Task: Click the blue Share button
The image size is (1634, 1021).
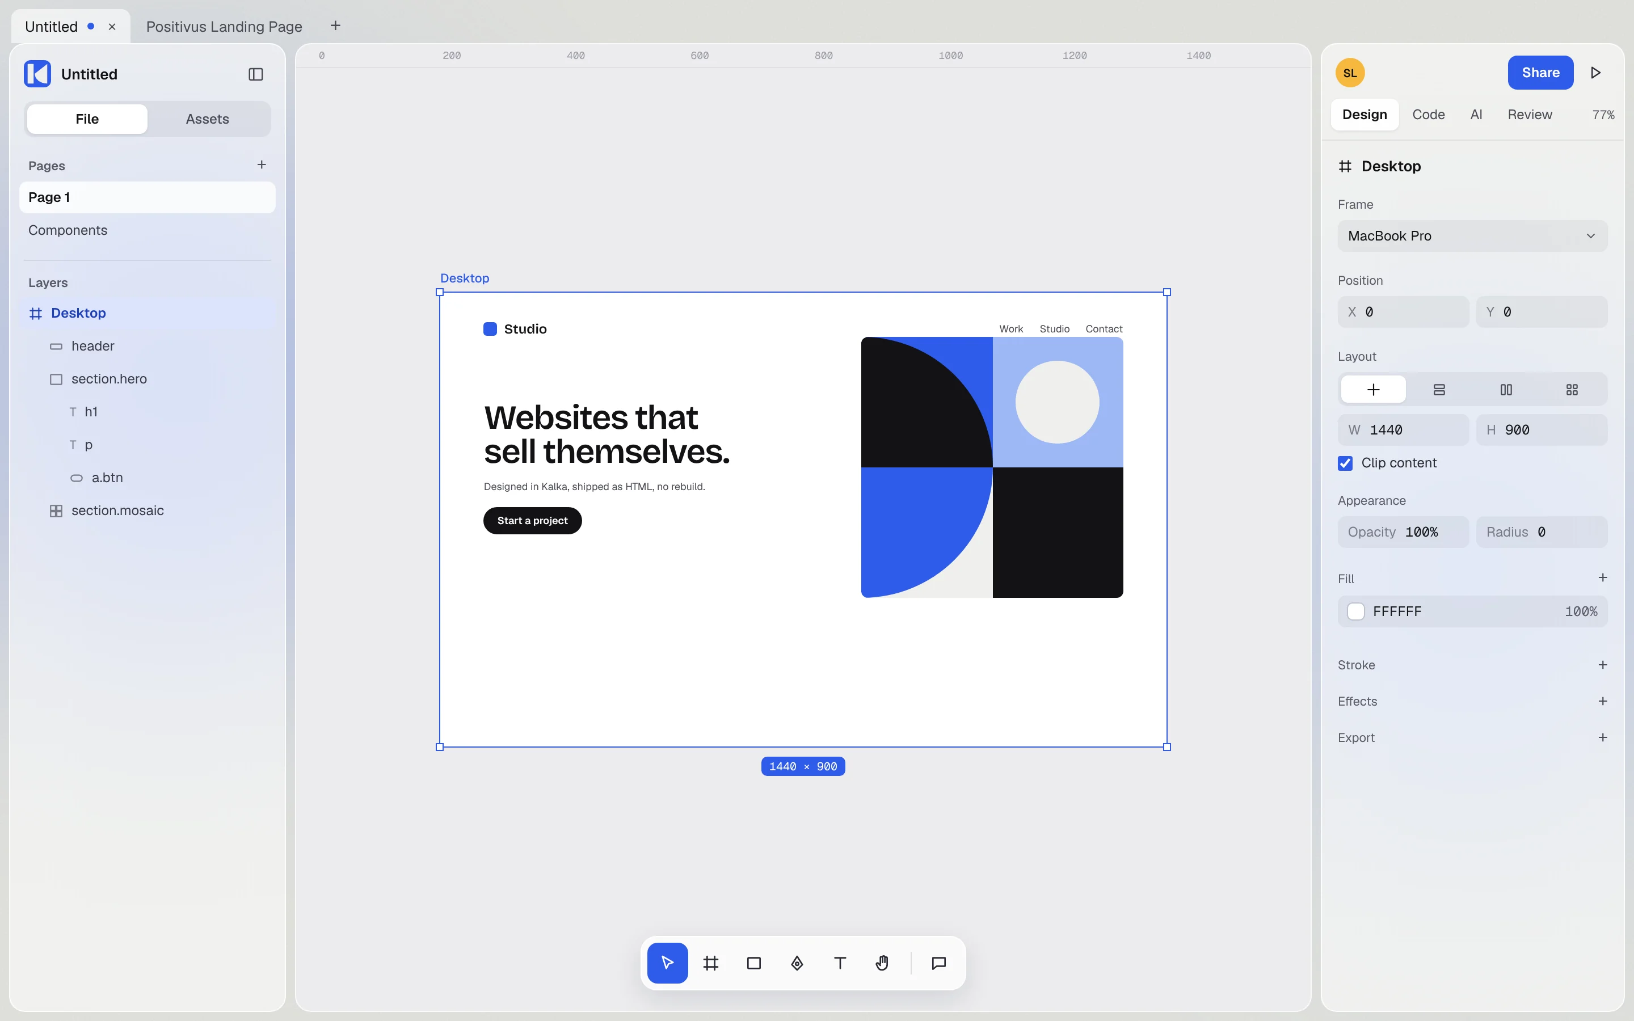Action: pos(1540,72)
